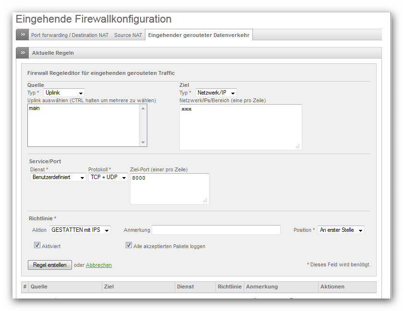This screenshot has width=404, height=311.
Task: Open the Quelle Typ Uplink dropdown
Action: pyautogui.click(x=64, y=93)
